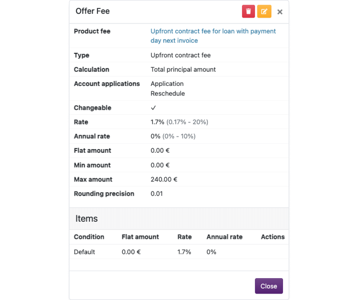This screenshot has height=300, width=358.
Task: Click the Offer Fee dialog title
Action: pos(93,11)
